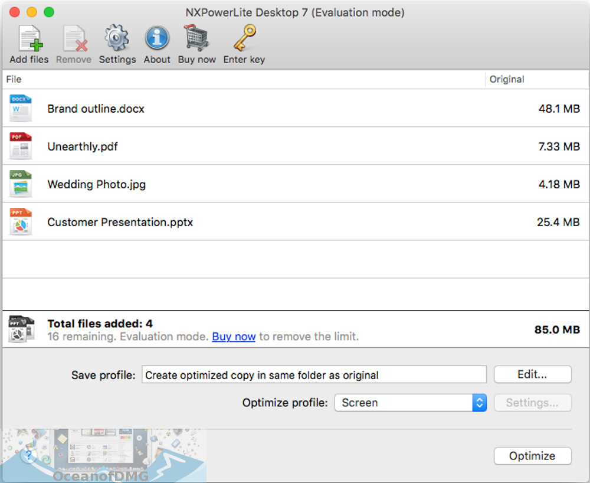Select the Brand outline.docx file name
Screen dimensions: 590x483
pyautogui.click(x=96, y=109)
